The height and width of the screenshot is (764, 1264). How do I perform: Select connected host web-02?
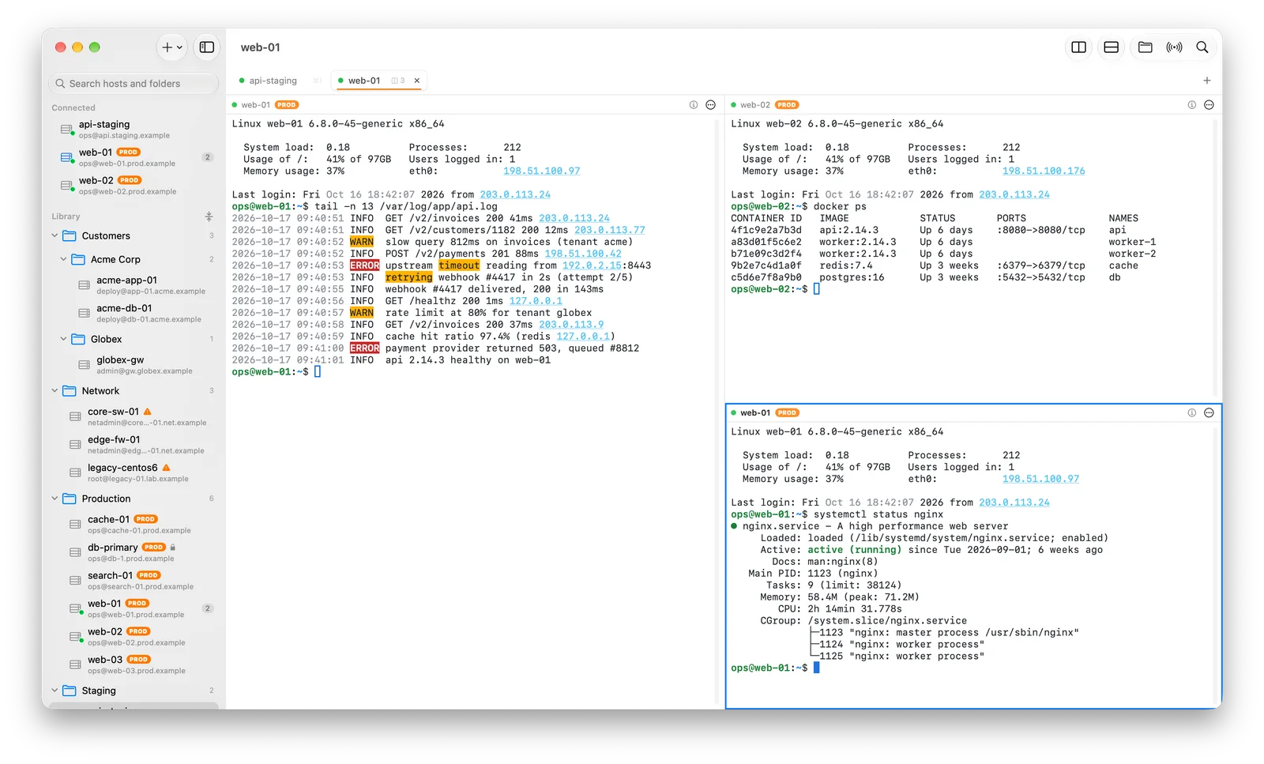134,186
